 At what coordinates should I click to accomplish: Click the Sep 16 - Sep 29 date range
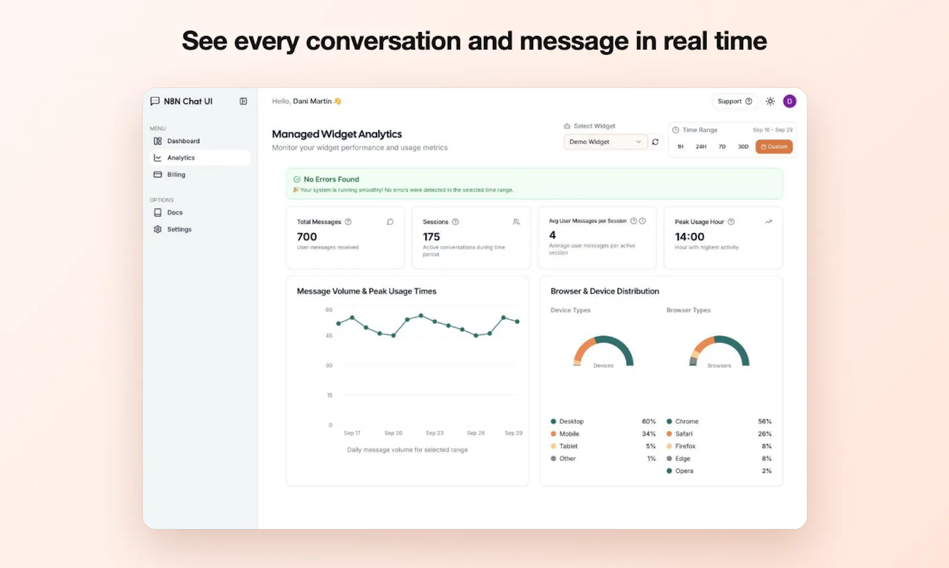(772, 130)
